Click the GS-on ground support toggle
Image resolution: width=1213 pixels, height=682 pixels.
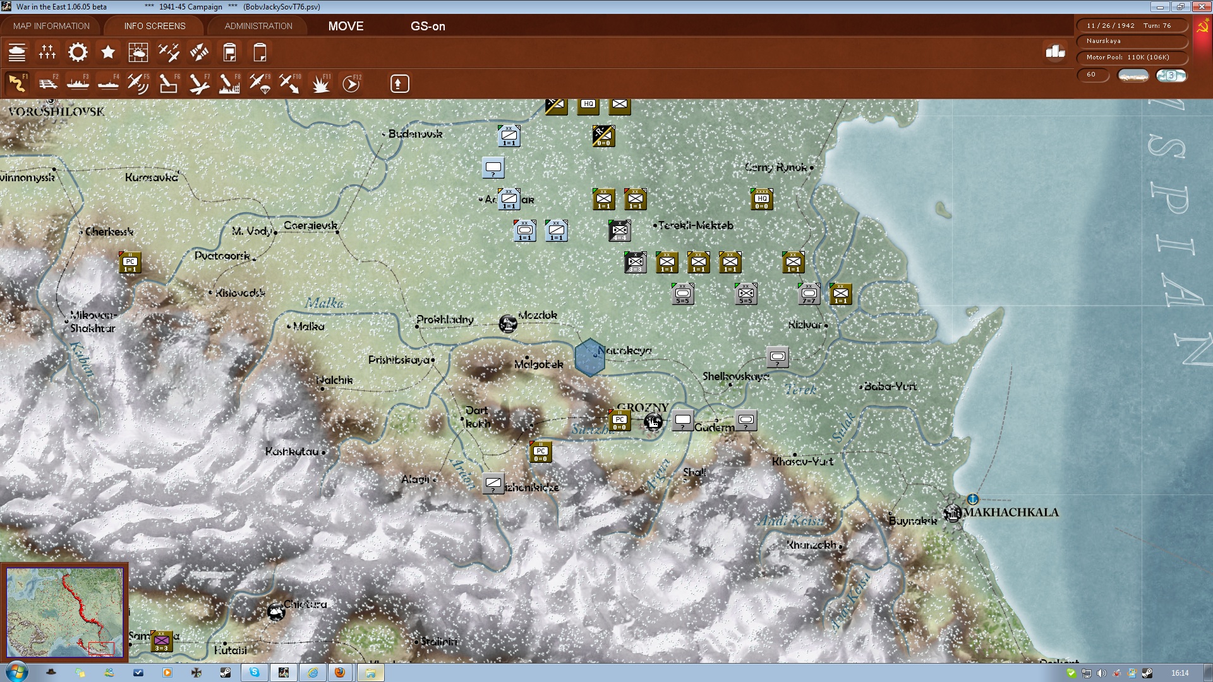(428, 26)
